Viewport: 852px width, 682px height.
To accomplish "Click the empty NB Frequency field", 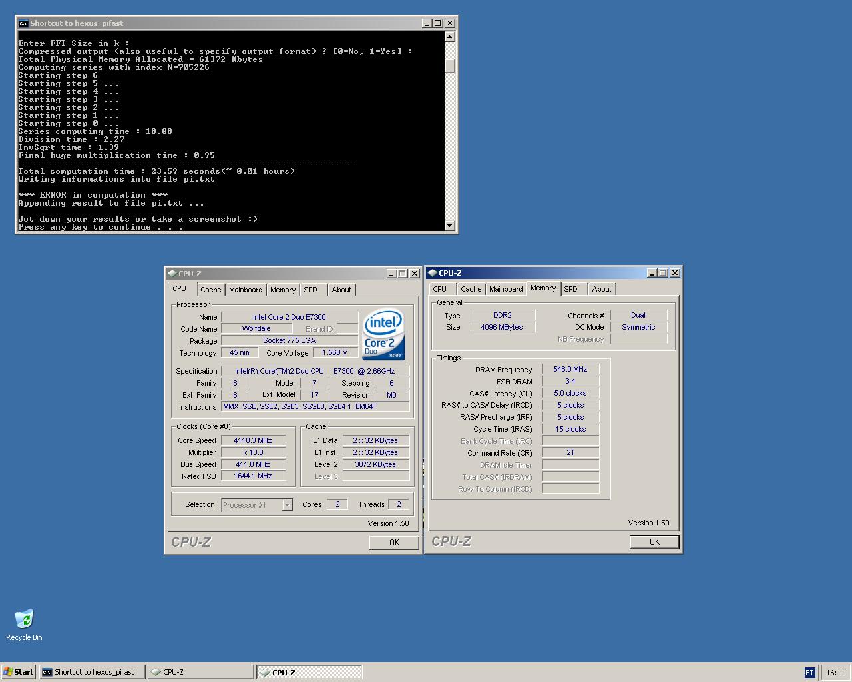I will (638, 339).
